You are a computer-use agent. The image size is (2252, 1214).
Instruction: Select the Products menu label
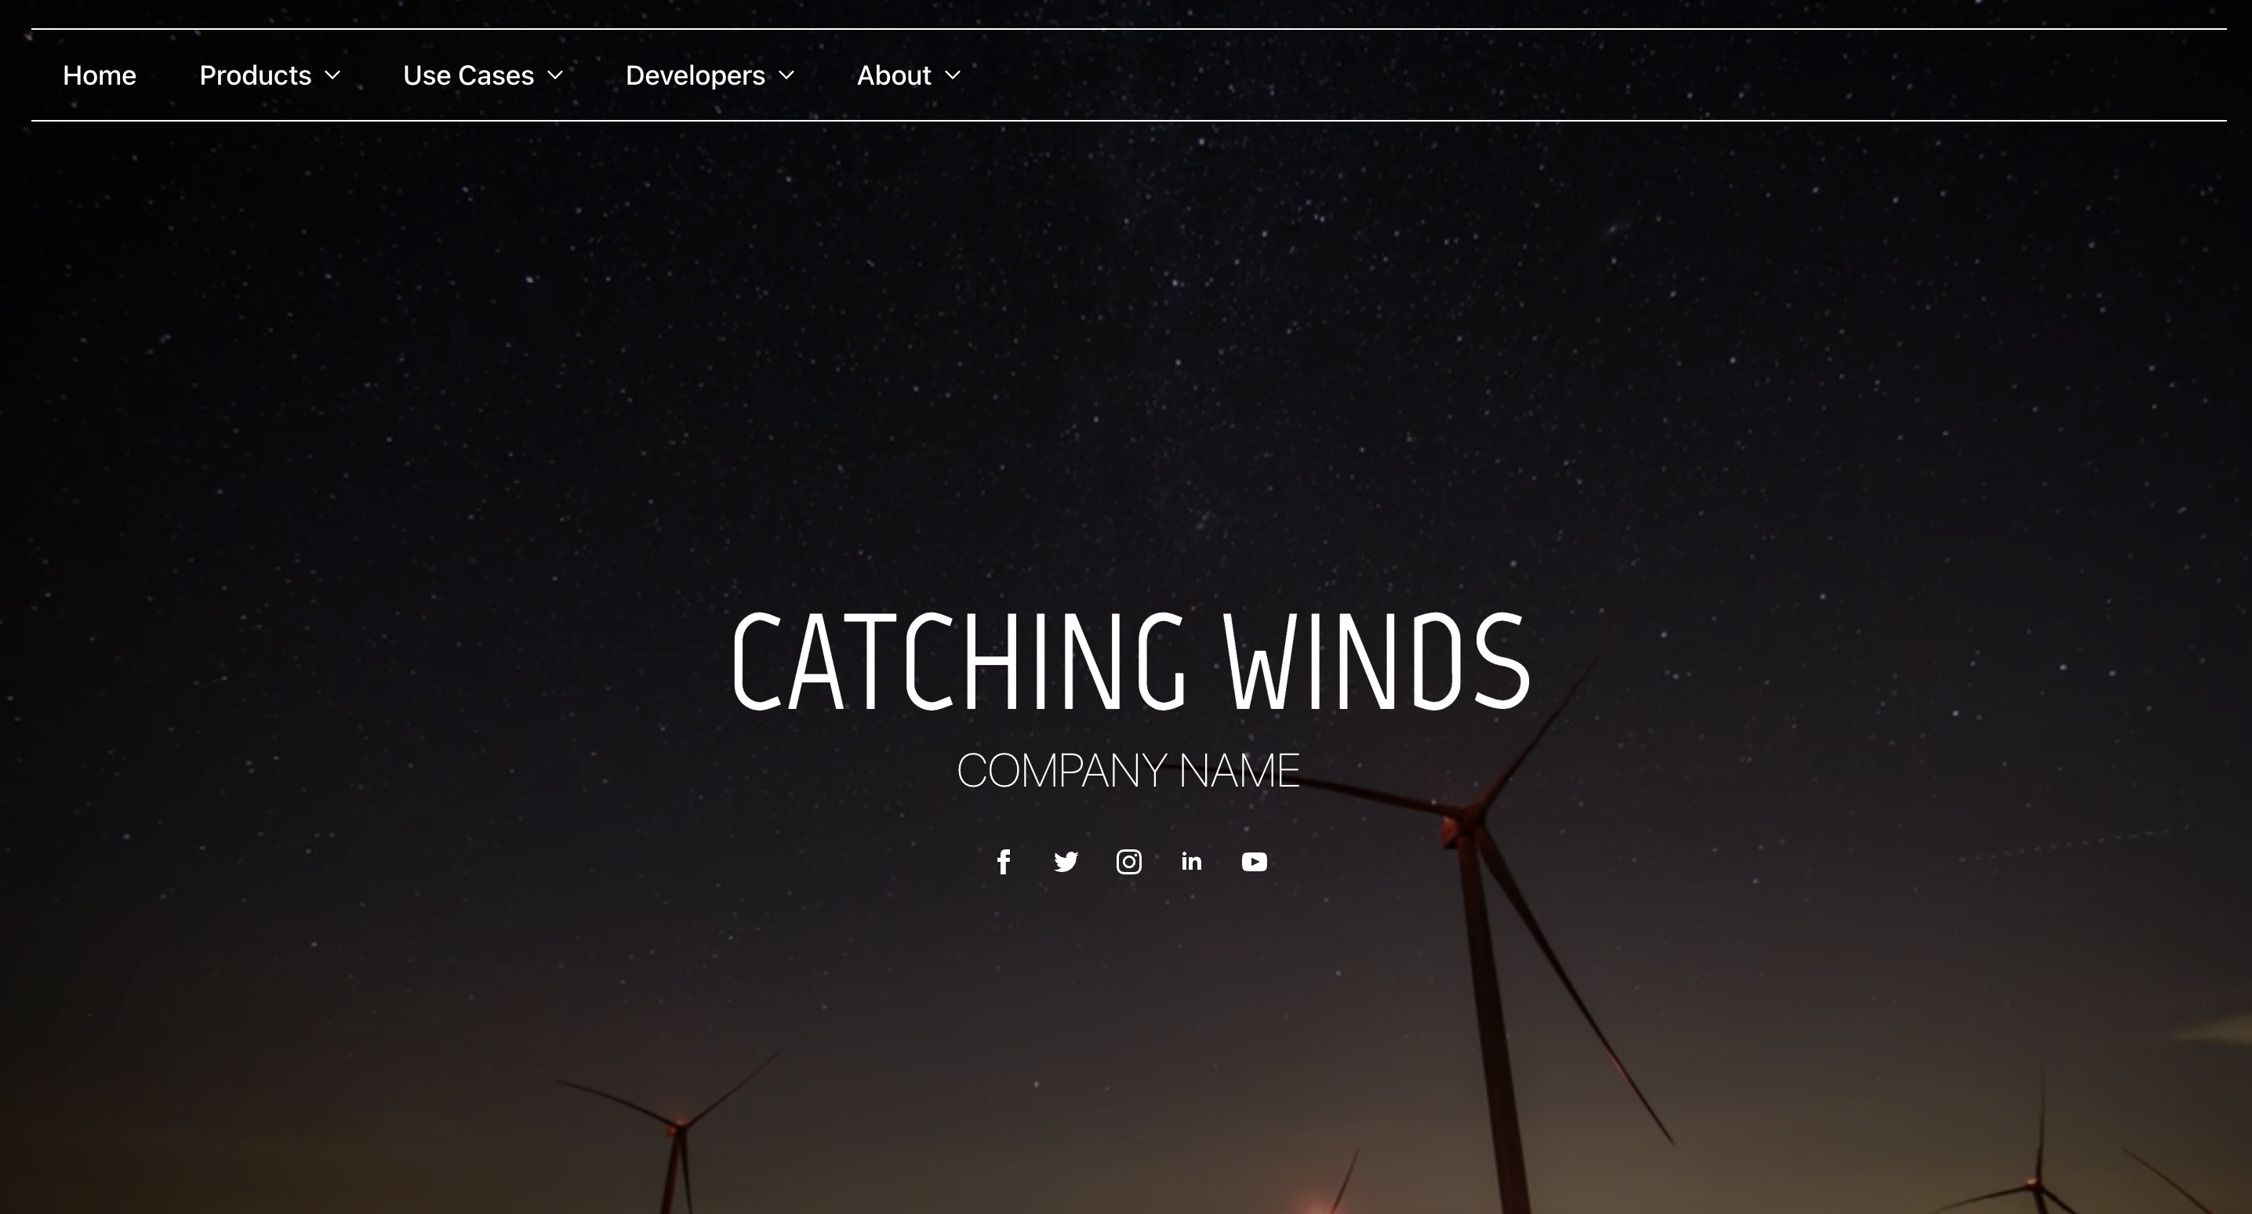click(x=256, y=76)
